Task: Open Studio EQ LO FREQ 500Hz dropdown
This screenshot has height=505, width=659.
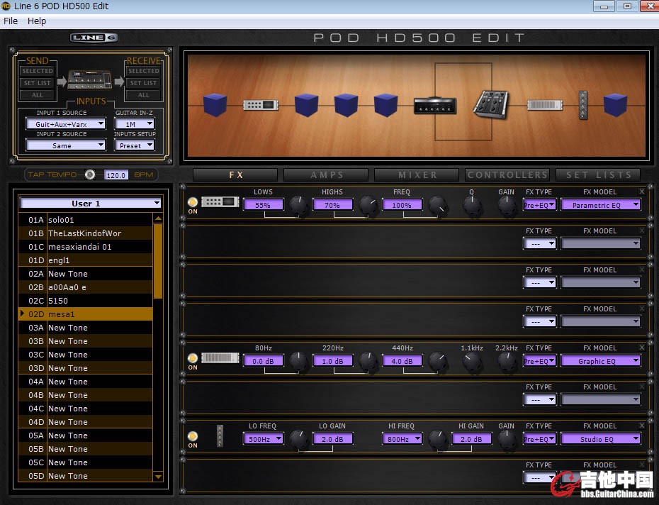Action: [263, 439]
